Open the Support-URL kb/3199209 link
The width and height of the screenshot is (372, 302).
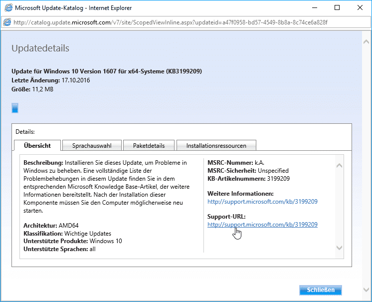[x=262, y=225]
